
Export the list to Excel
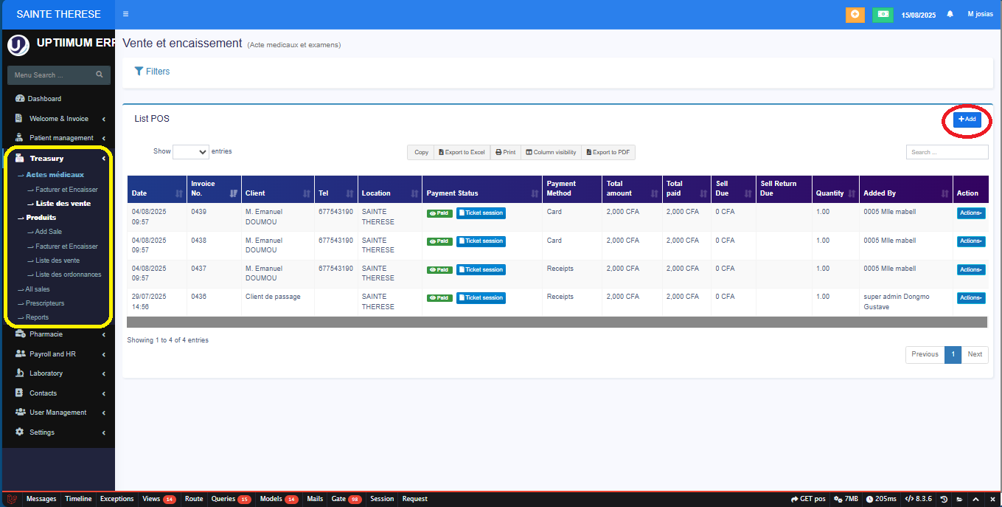point(462,152)
